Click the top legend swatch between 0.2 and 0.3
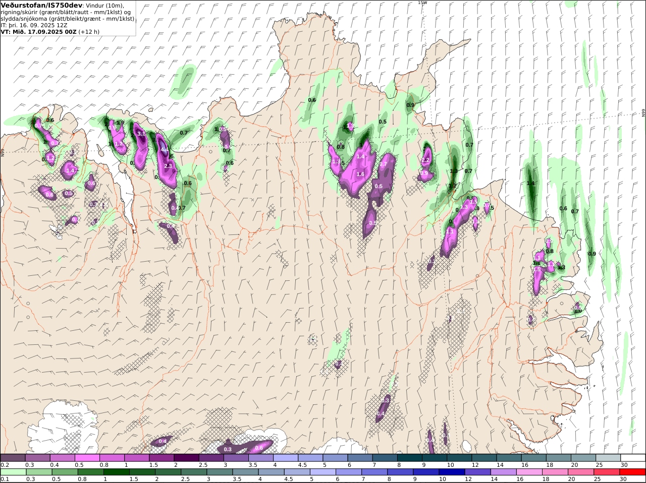Screen dimensions: 646x483 coord(13,458)
